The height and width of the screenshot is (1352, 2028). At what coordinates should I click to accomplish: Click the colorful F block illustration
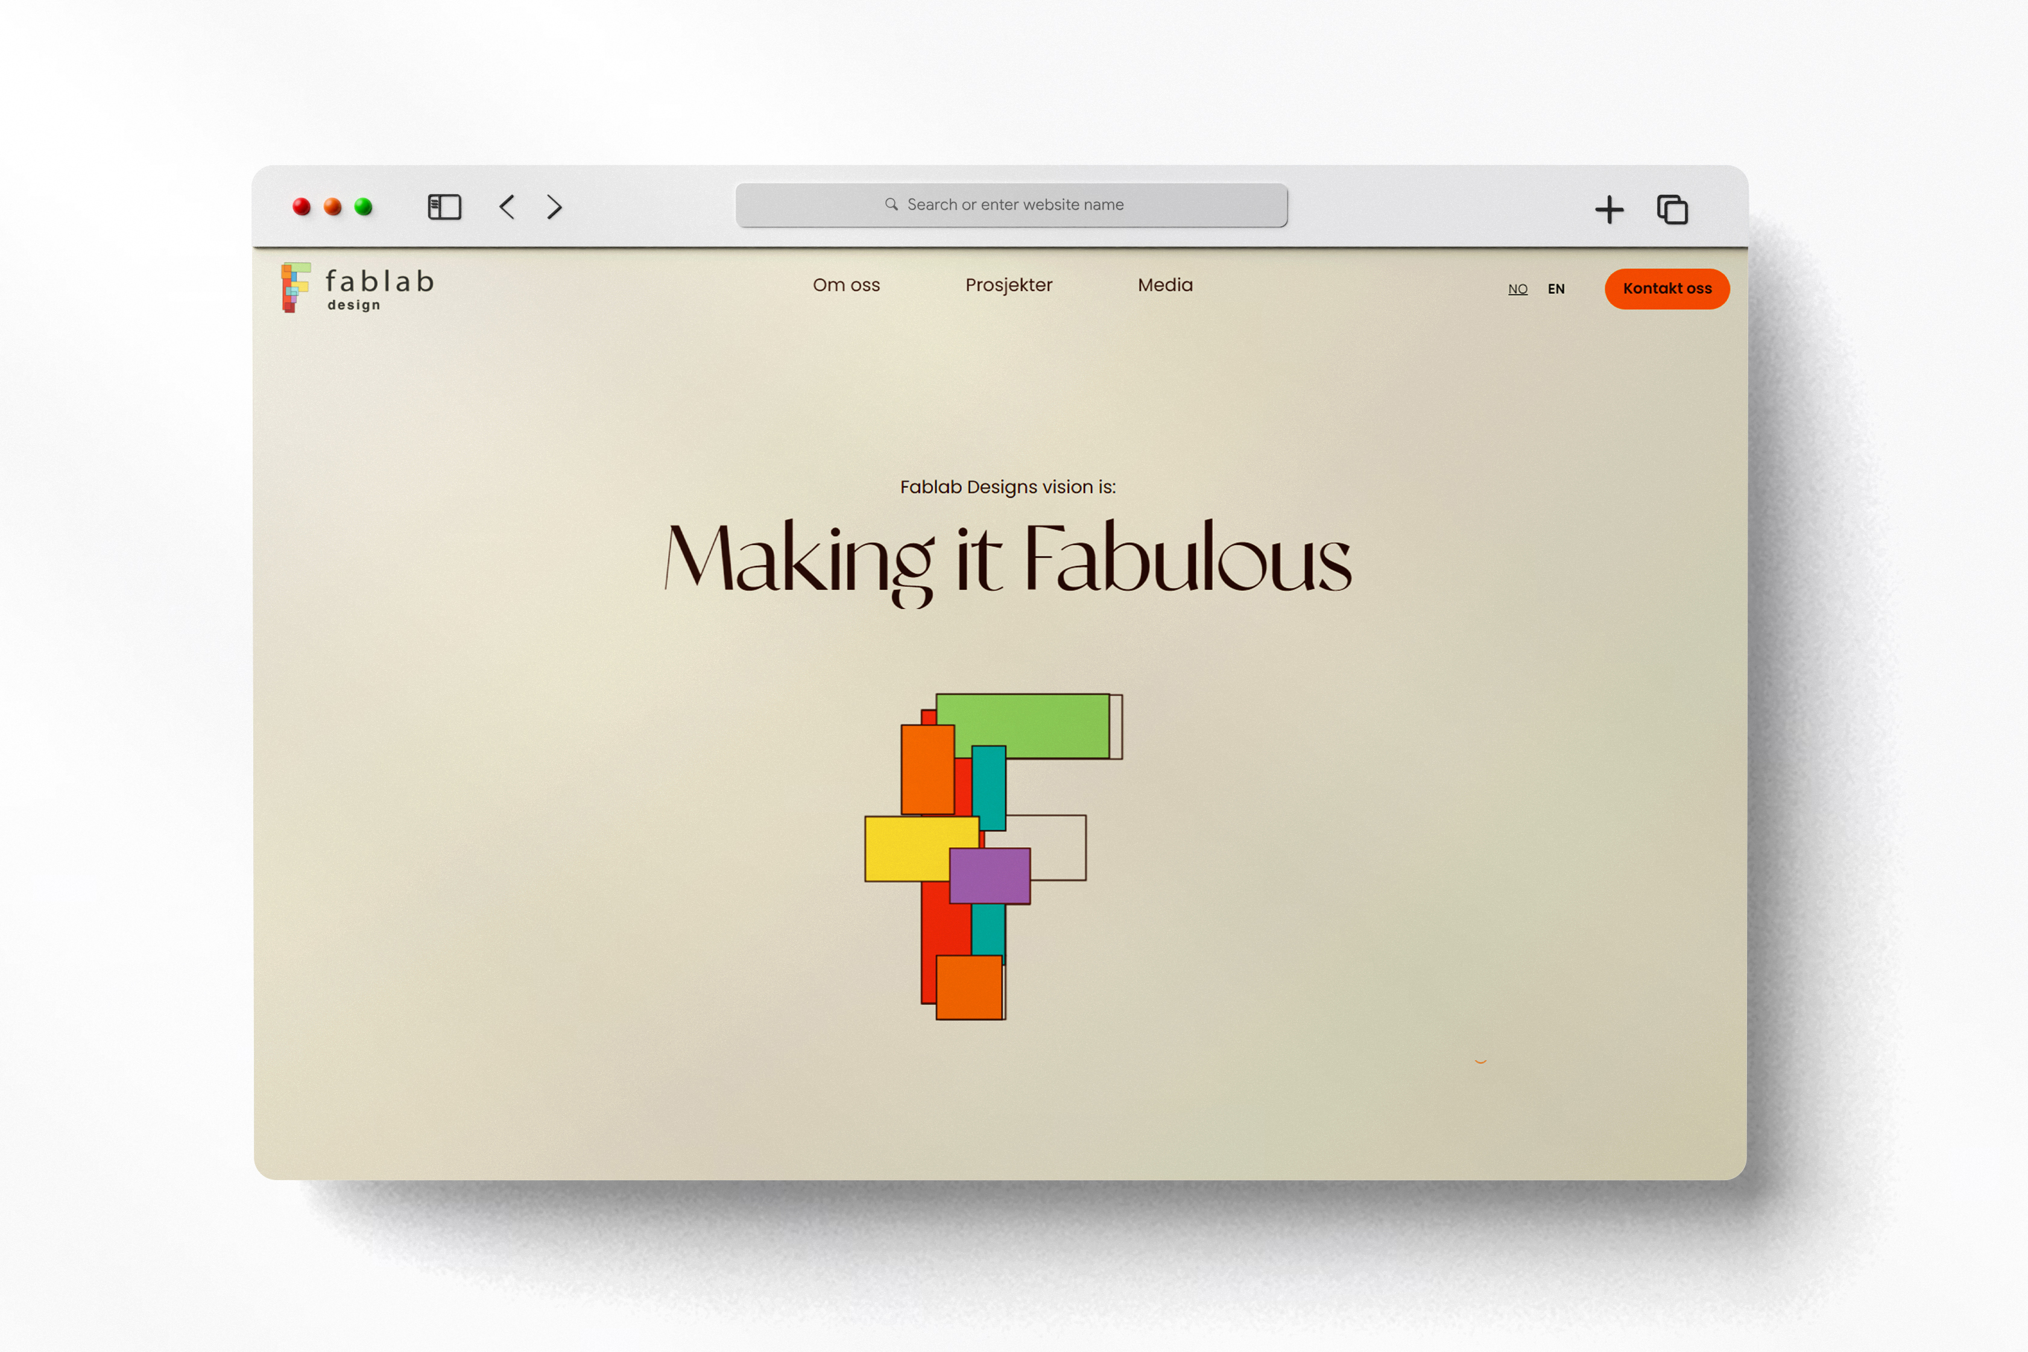975,862
